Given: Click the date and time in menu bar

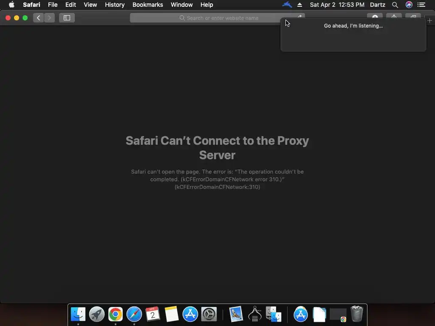Looking at the screenshot, I should pyautogui.click(x=337, y=5).
